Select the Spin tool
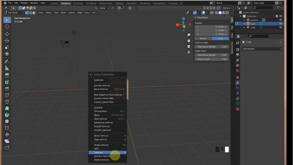 coord(7,115)
